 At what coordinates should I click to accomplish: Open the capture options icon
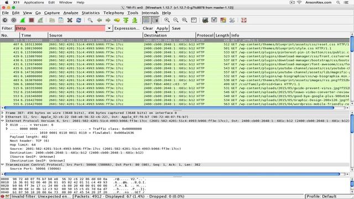(x=14, y=20)
